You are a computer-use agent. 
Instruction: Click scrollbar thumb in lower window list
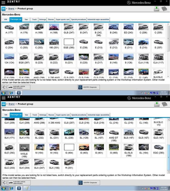tap(168, 157)
